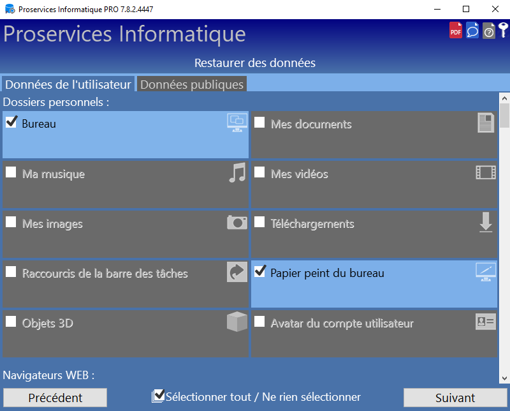This screenshot has width=510, height=411.
Task: Click the Restaurer des données title
Action: (255, 63)
